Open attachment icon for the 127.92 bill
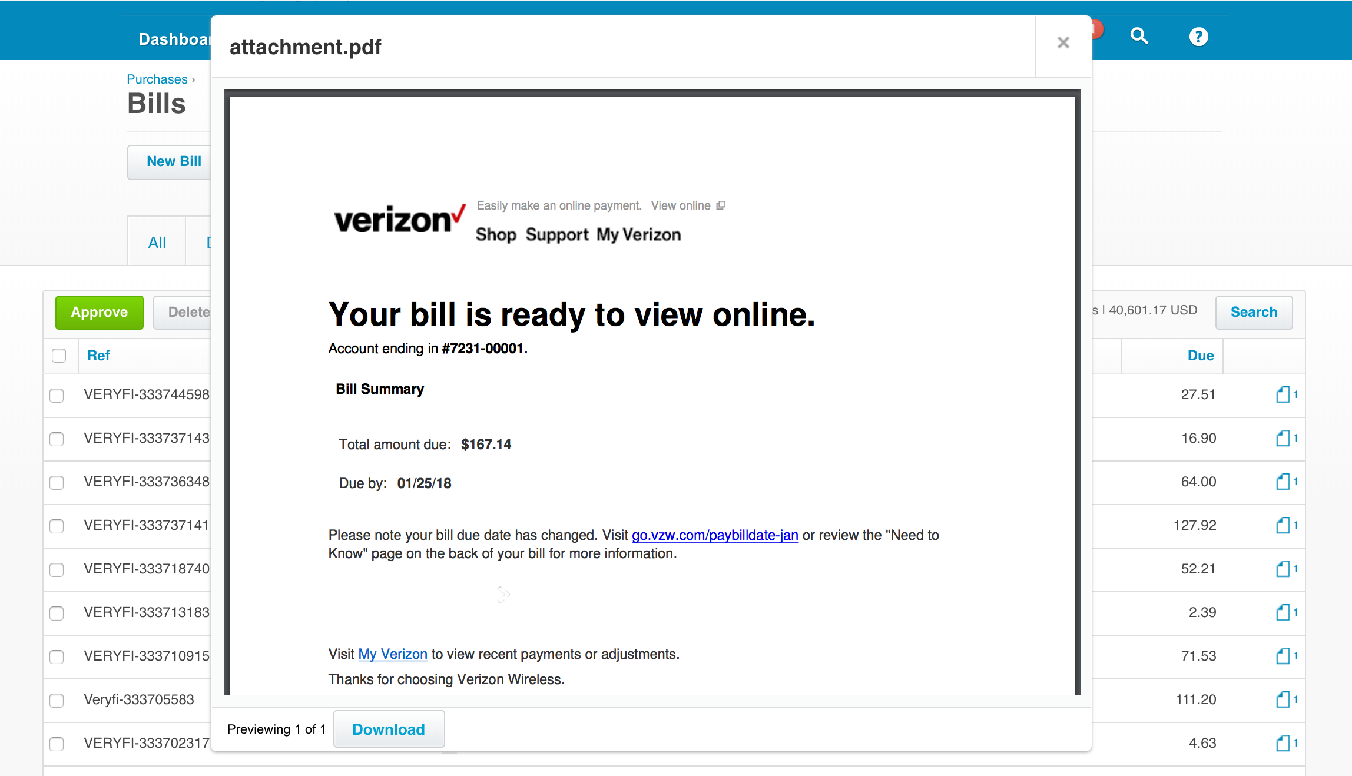 pos(1283,525)
